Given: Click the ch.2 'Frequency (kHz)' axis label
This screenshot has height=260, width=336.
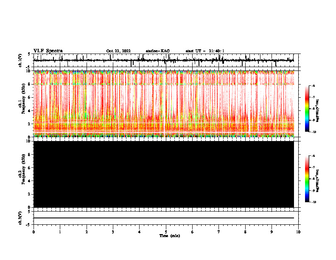Looking at the screenshot, I should pos(23,169).
